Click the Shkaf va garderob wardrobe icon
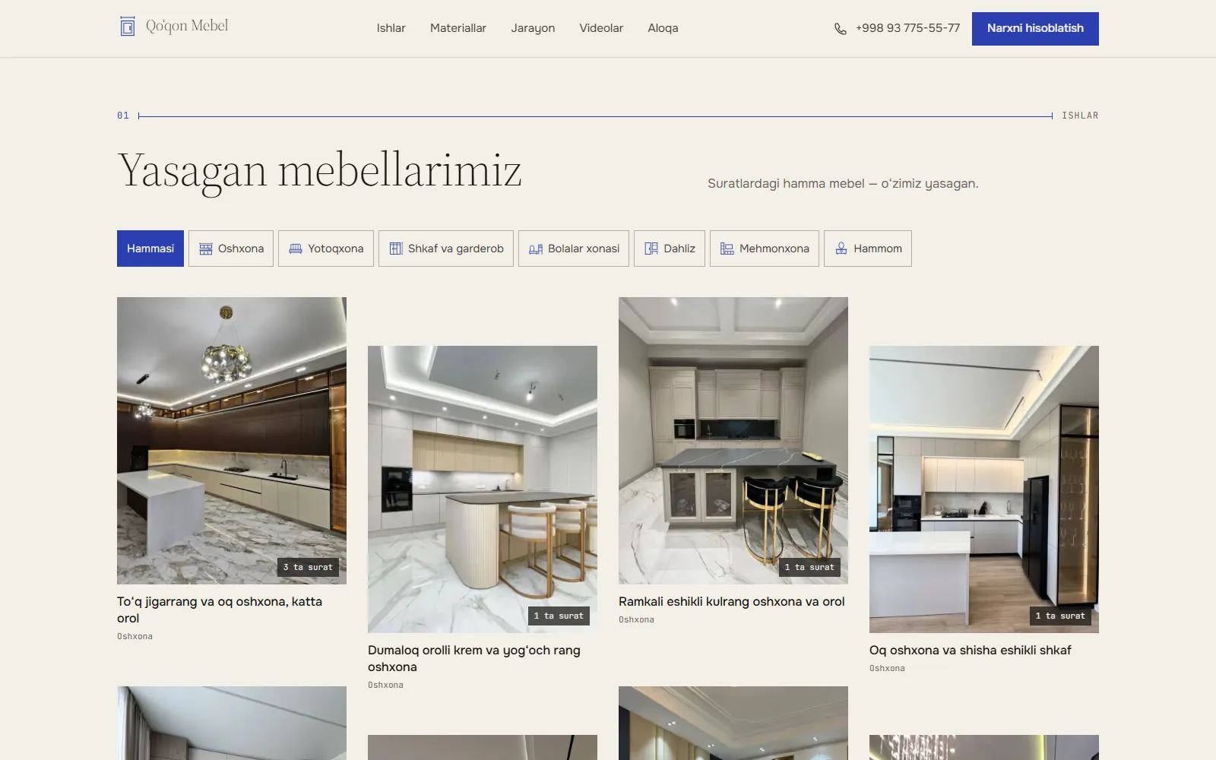 (x=396, y=249)
